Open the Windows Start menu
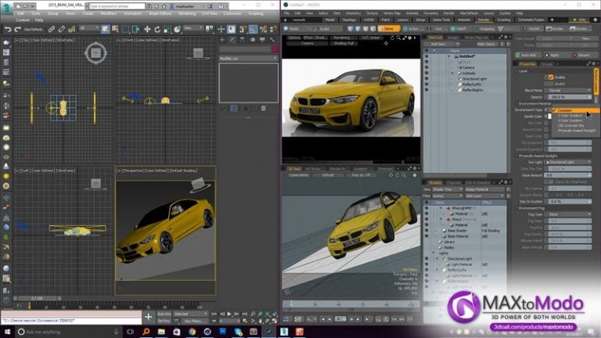This screenshot has width=601, height=338. coord(7,332)
